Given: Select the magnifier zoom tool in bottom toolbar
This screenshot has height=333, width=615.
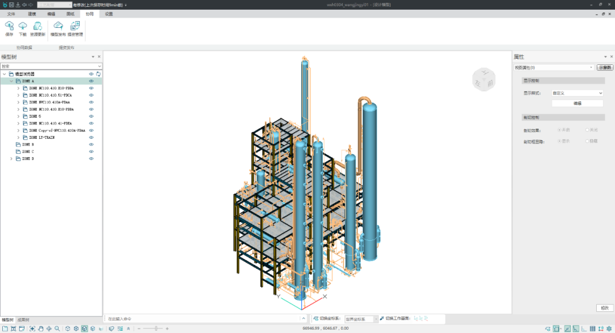Looking at the screenshot, I should 58,328.
